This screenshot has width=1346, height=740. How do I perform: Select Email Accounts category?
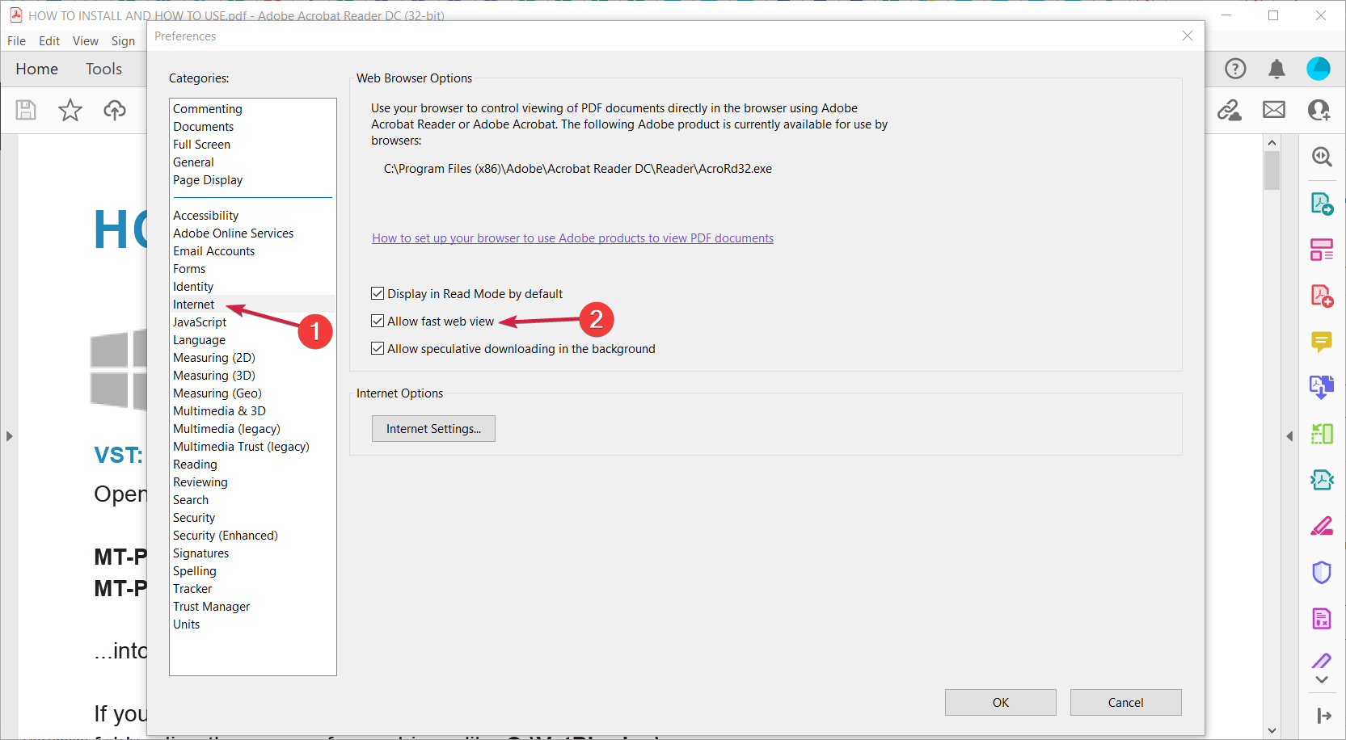(213, 251)
